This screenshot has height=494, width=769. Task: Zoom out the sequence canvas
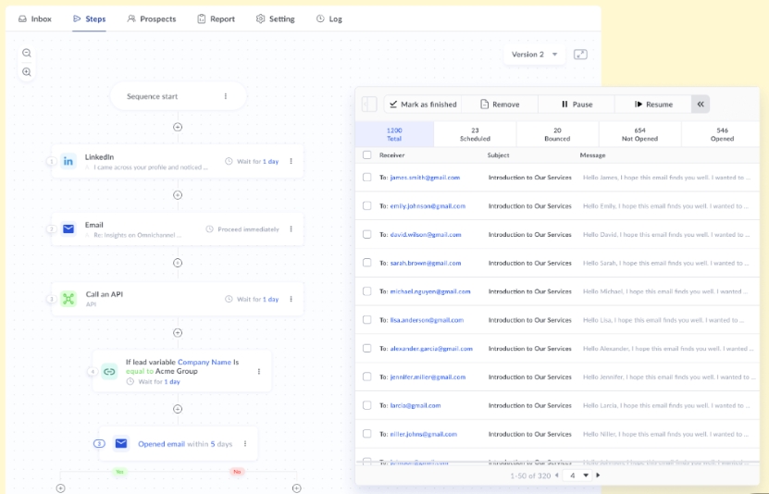point(27,53)
